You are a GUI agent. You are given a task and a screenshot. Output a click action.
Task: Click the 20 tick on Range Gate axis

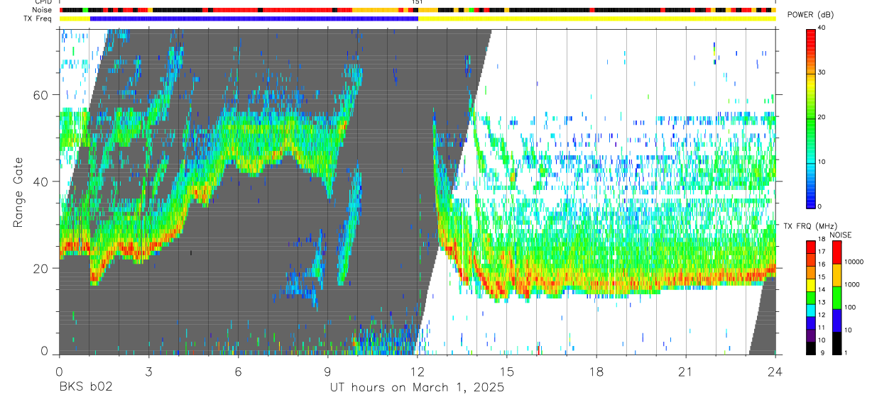41,268
